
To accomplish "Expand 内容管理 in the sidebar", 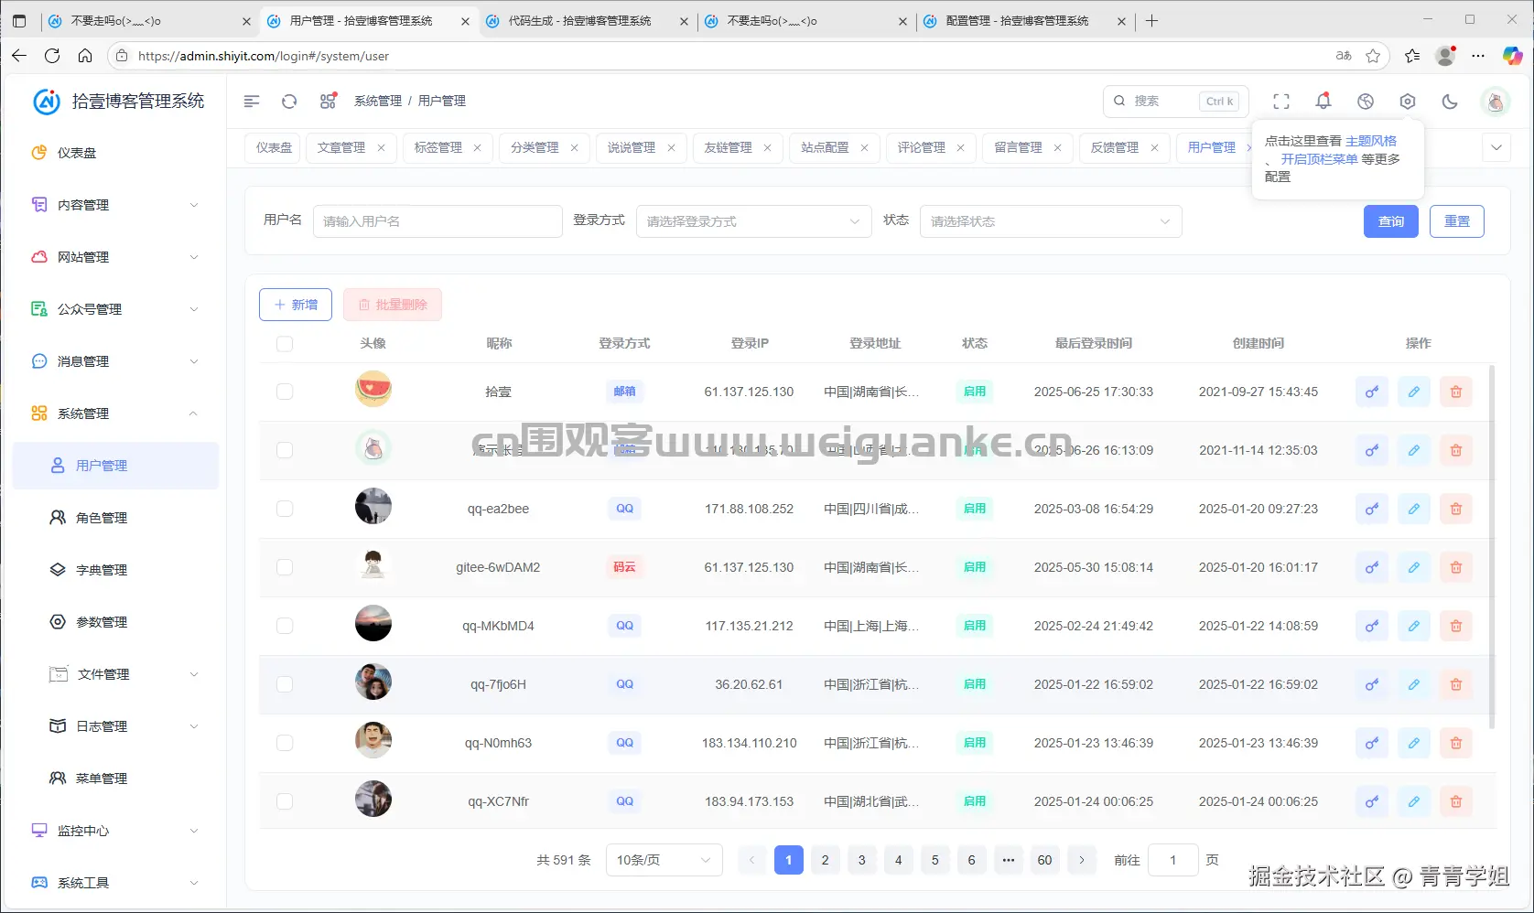I will [115, 205].
